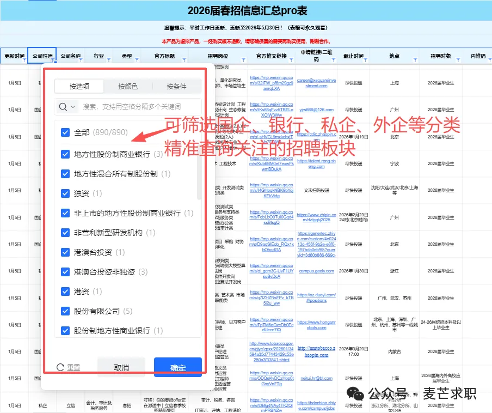The width and height of the screenshot is (492, 413).
Task: Click the 2026年1月30日 deadline cell
Action: tap(353, 271)
